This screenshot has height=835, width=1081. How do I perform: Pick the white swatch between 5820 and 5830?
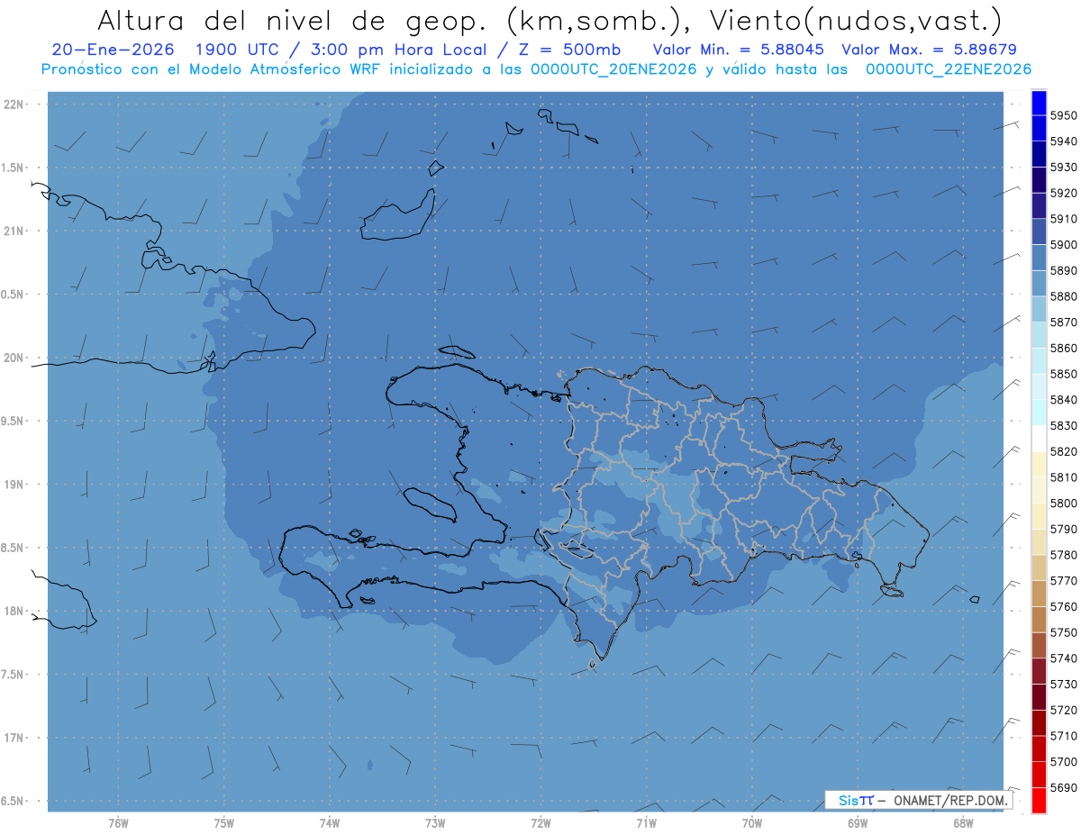(x=1039, y=438)
